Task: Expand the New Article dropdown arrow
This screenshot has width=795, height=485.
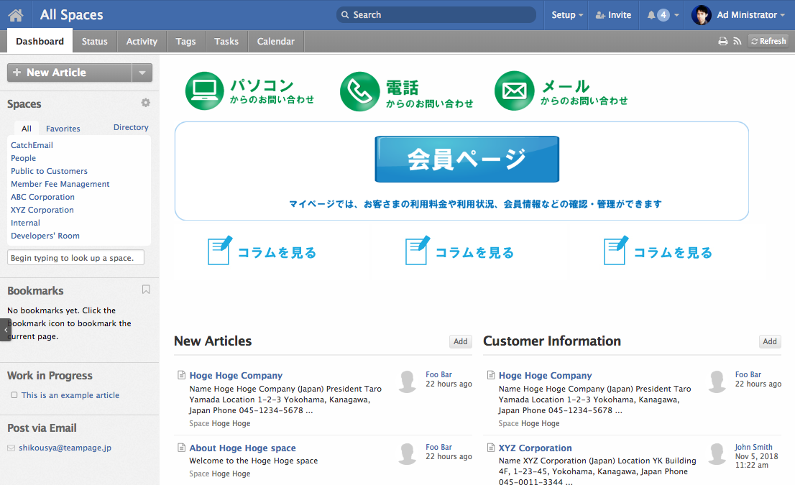Action: 142,73
